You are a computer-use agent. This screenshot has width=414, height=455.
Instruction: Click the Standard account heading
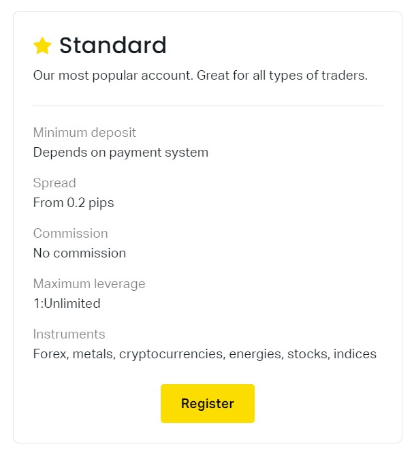click(112, 46)
